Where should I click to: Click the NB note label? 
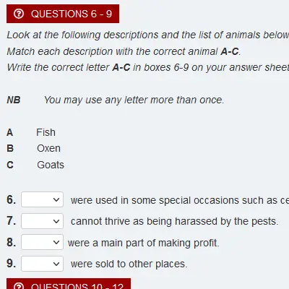pyautogui.click(x=14, y=100)
